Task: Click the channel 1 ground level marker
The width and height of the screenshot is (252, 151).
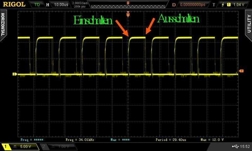Action: (14, 74)
